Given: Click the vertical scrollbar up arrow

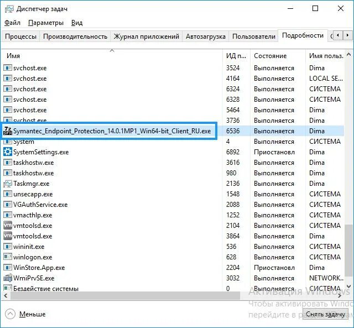Looking at the screenshot, I should click(349, 54).
